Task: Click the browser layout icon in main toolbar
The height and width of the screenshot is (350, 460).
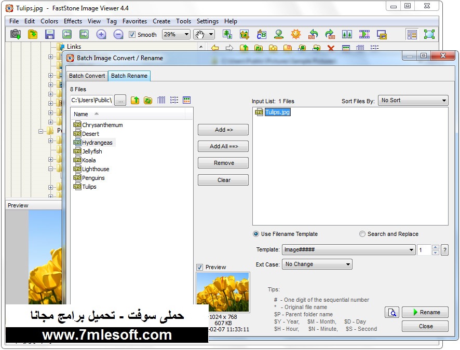Action: 412,34
